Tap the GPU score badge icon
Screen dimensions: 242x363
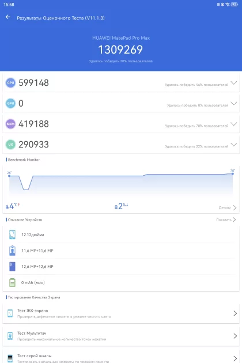point(10,103)
